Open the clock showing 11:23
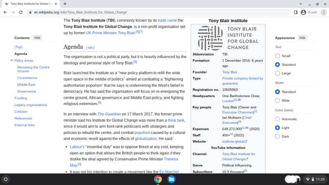Screen dimensions: 329x185 (x=320, y=179)
